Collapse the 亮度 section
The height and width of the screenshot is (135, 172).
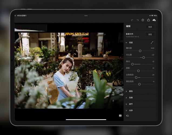pos(131,43)
